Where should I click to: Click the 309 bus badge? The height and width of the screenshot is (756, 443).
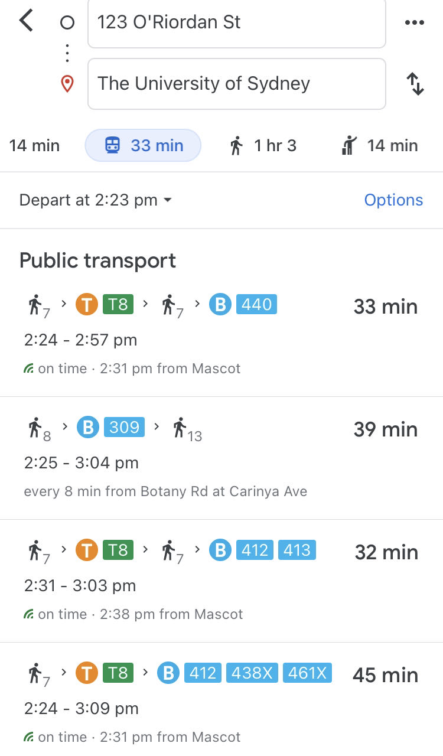click(124, 427)
